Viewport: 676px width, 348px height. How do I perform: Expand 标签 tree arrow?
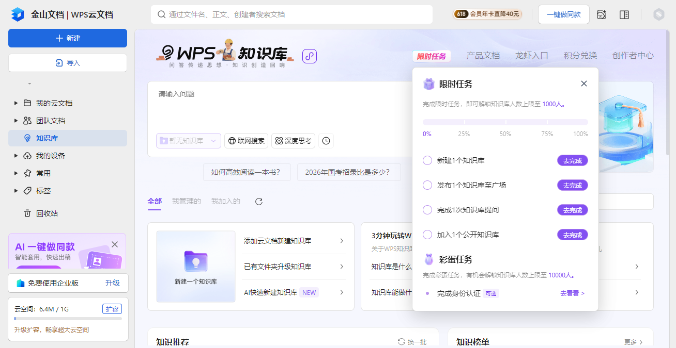click(x=16, y=191)
